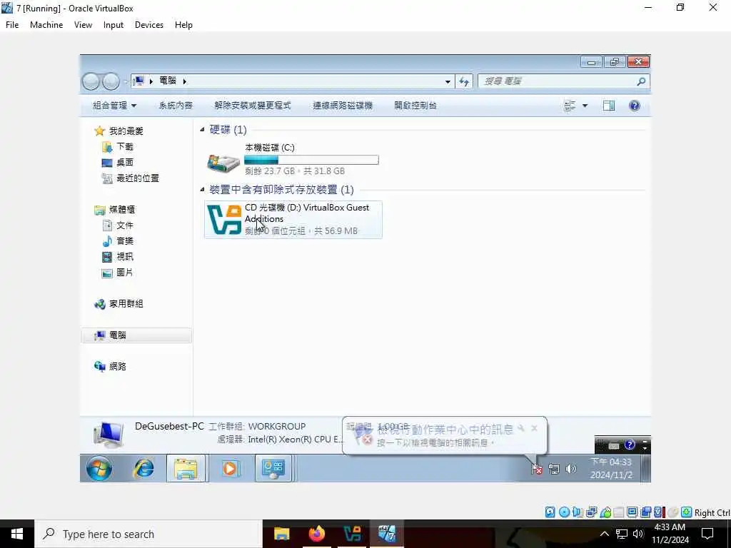
Task: Click the magnifier search icon in Explorer
Action: (x=642, y=81)
